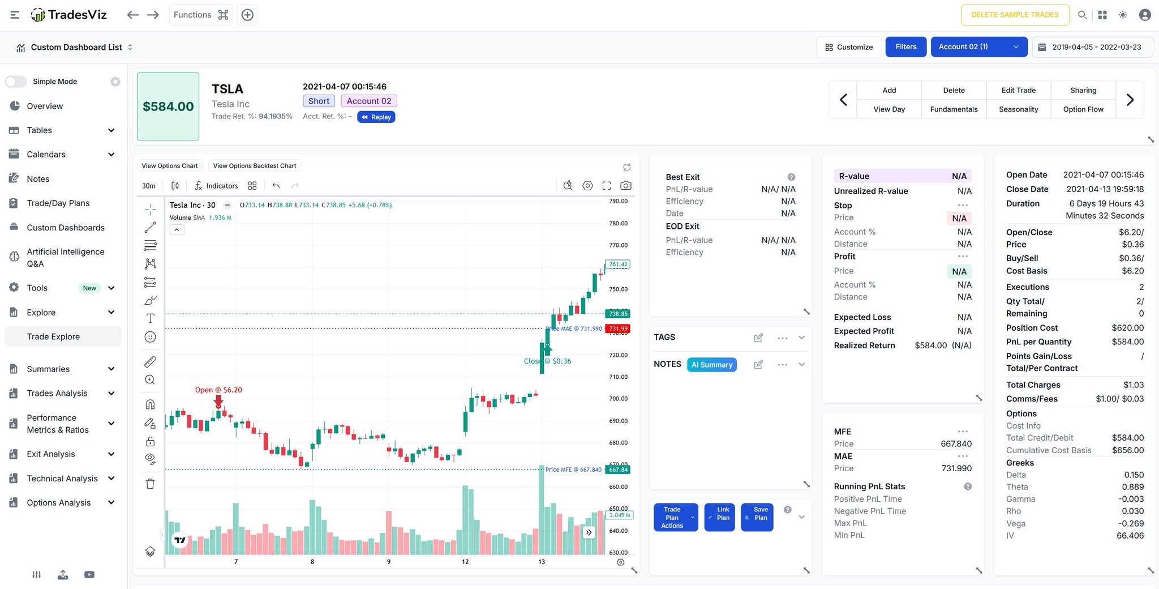Open the Account 02 (1) dropdown
This screenshot has height=589, width=1159.
pyautogui.click(x=978, y=47)
